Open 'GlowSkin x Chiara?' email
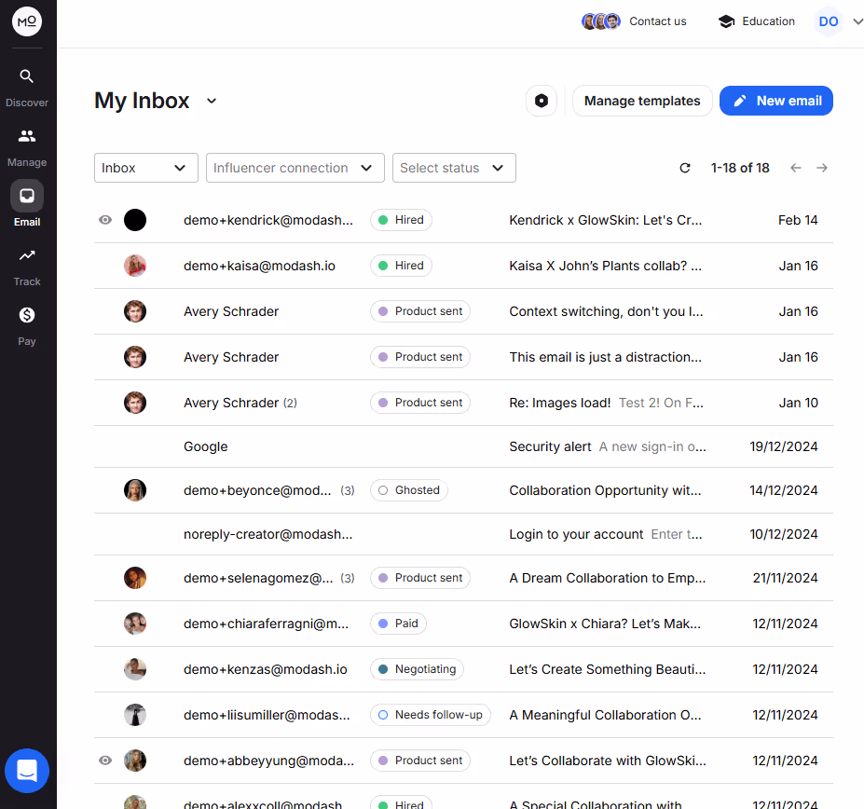This screenshot has height=809, width=864. tap(605, 624)
